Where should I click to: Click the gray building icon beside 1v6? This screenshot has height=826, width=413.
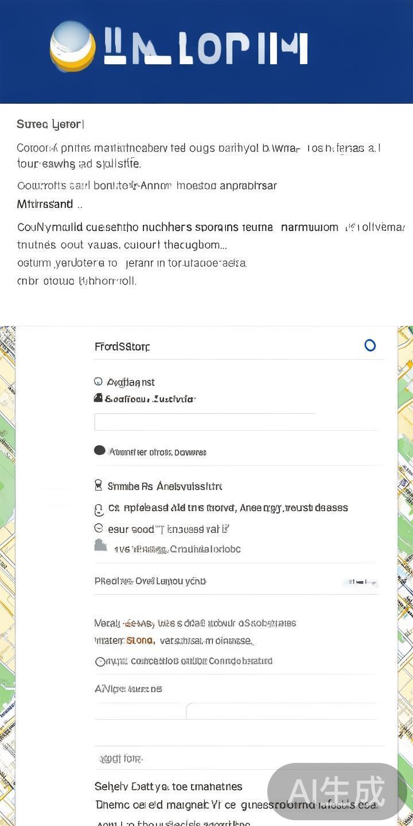[100, 546]
